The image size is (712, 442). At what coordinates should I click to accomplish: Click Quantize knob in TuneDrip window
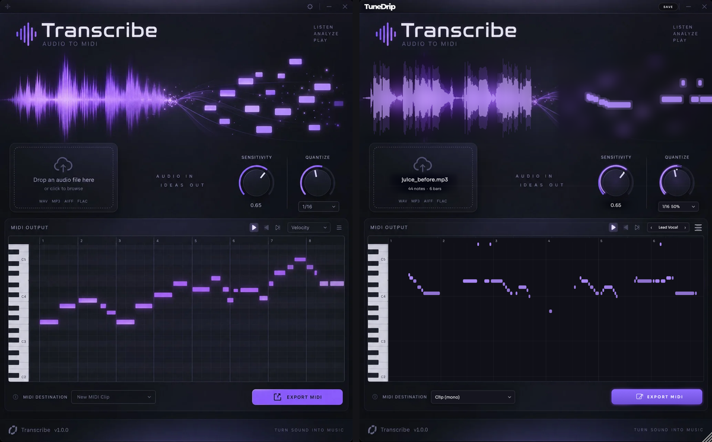point(677,181)
